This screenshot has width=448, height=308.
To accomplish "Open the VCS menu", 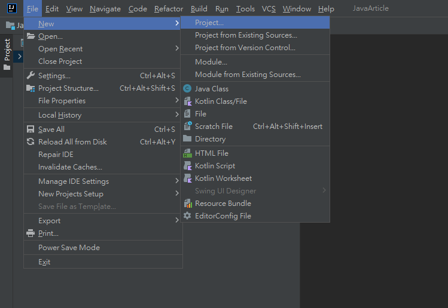I will [x=269, y=9].
